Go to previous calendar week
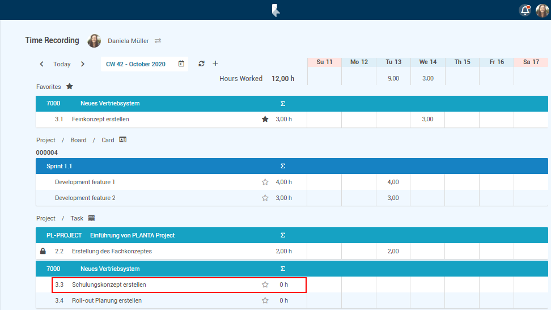This screenshot has height=310, width=551. pos(41,64)
